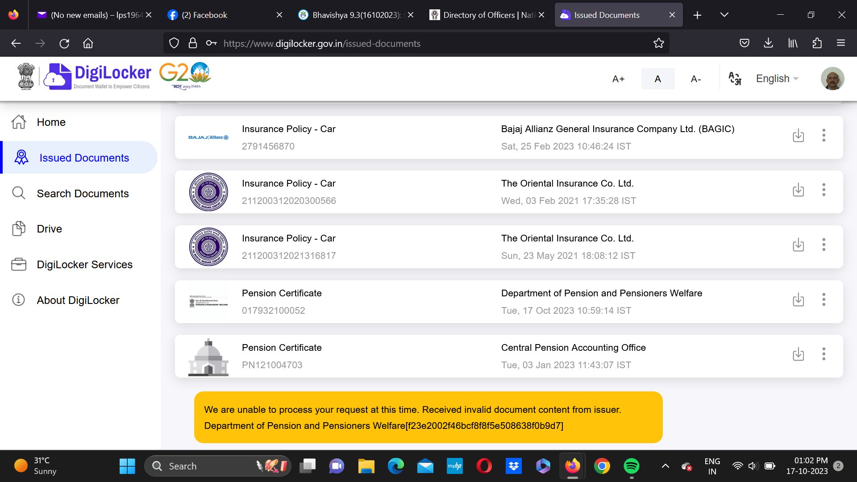Click the DigiLocker logo
This screenshot has width=857, height=482.
point(98,76)
